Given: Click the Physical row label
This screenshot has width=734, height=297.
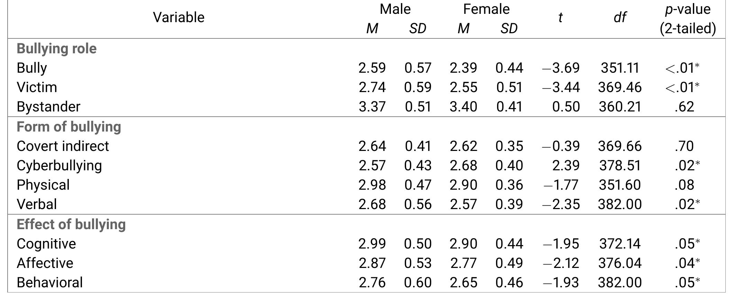Looking at the screenshot, I should (x=43, y=185).
